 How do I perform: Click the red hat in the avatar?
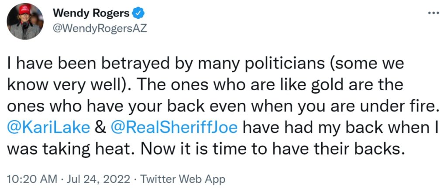pyautogui.click(x=25, y=10)
